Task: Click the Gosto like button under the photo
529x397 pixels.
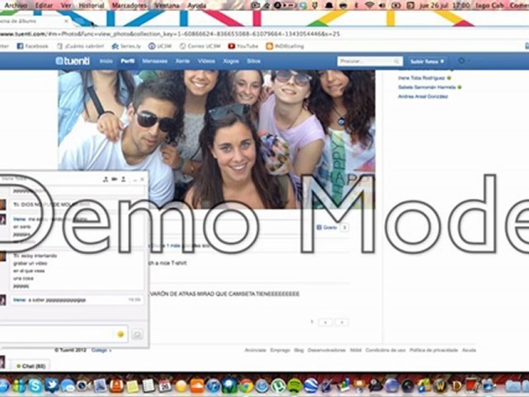Action: tap(327, 228)
